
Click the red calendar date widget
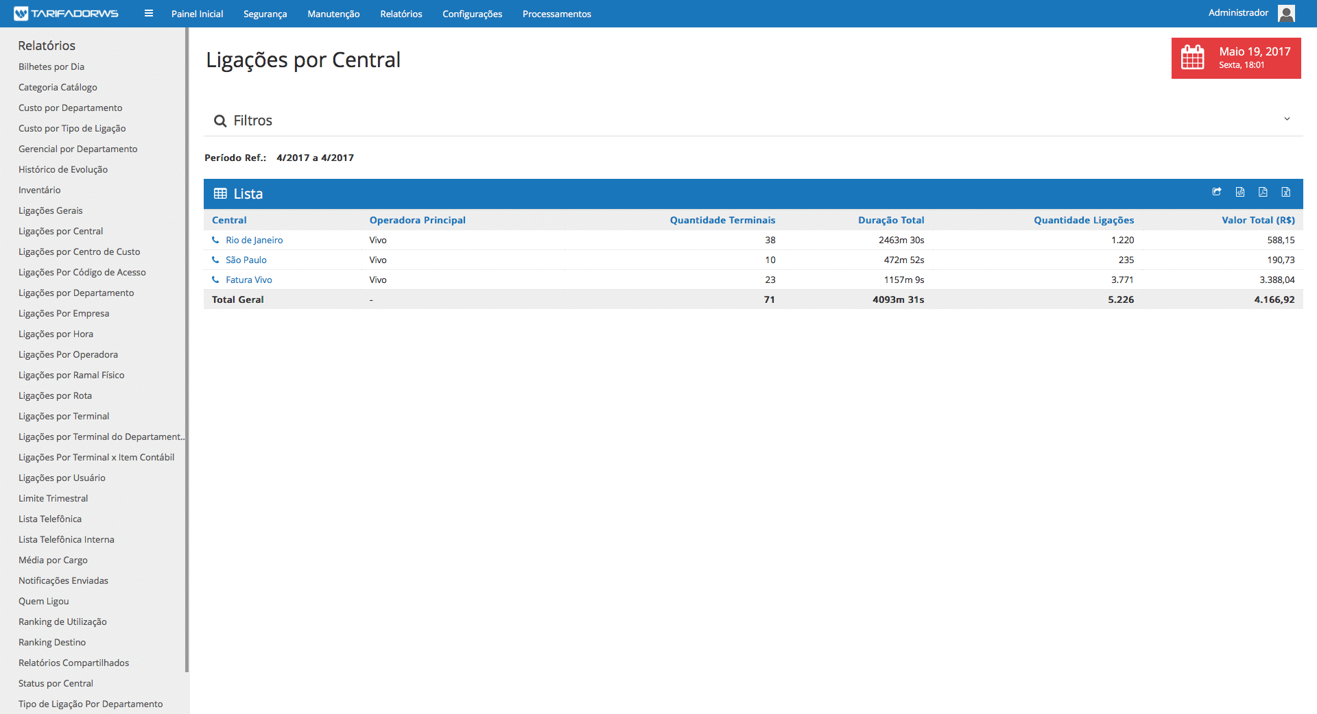click(1235, 58)
